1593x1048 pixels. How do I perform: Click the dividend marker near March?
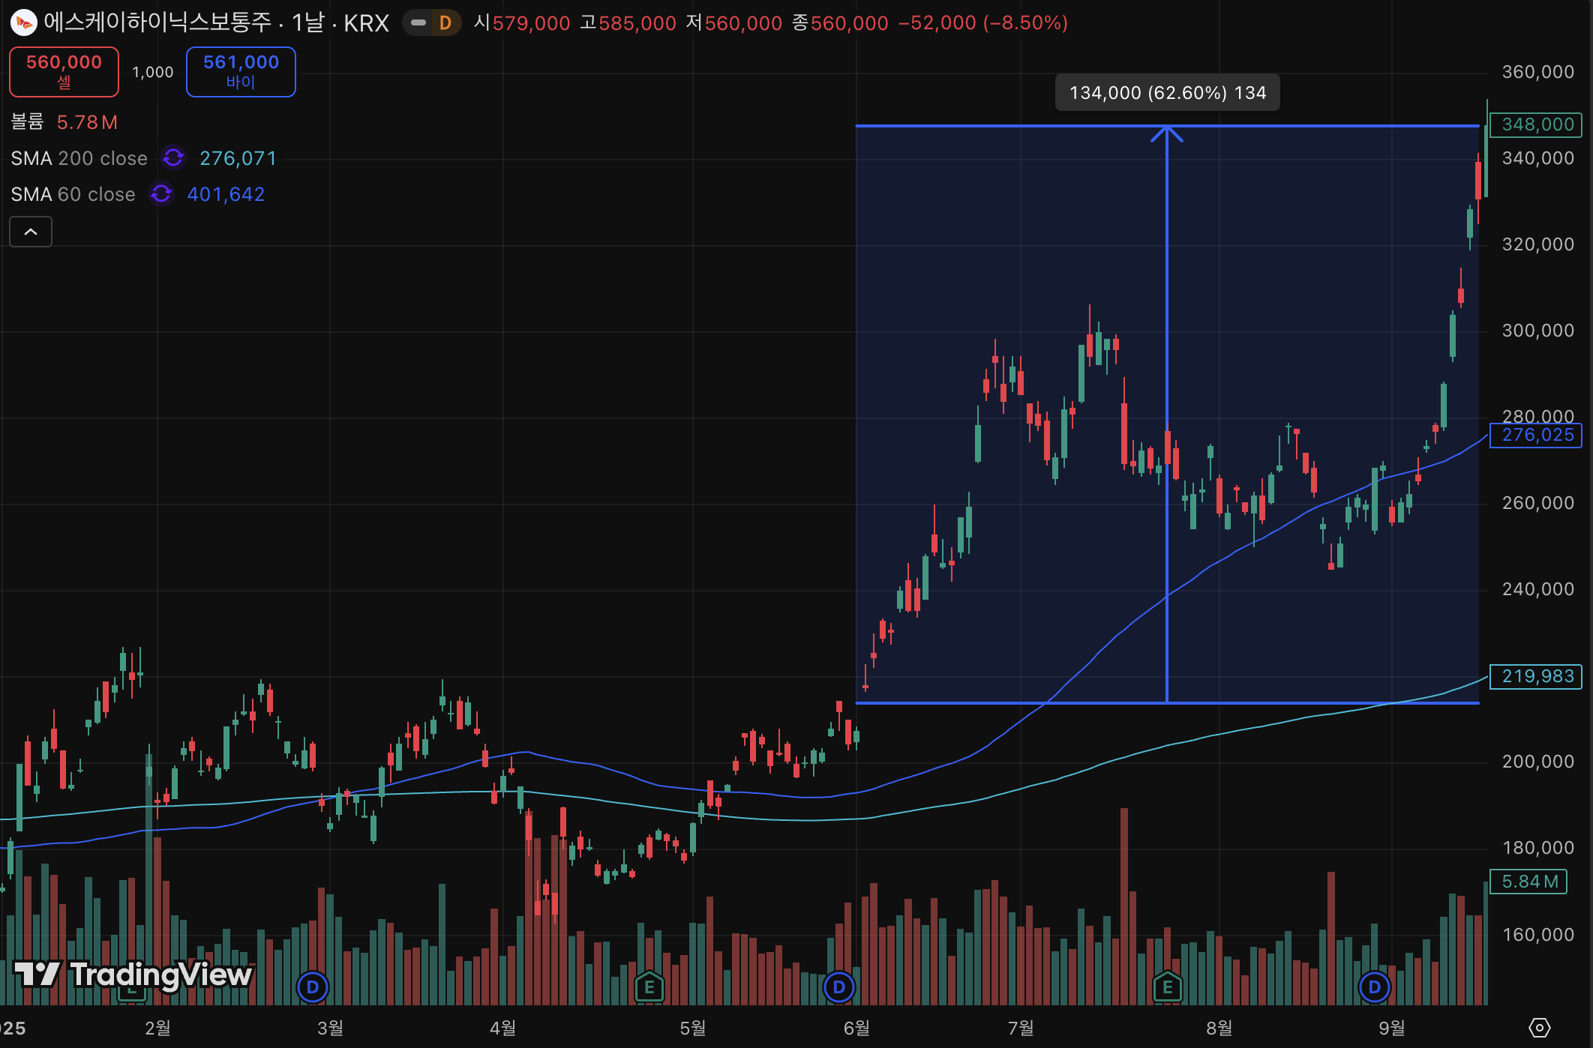(x=313, y=987)
